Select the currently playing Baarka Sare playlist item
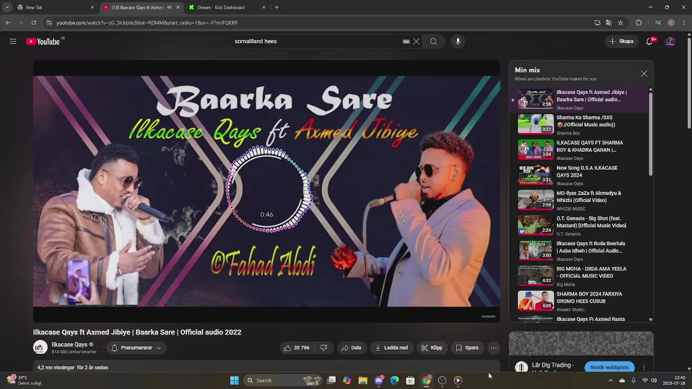The height and width of the screenshot is (389, 692). click(x=578, y=99)
